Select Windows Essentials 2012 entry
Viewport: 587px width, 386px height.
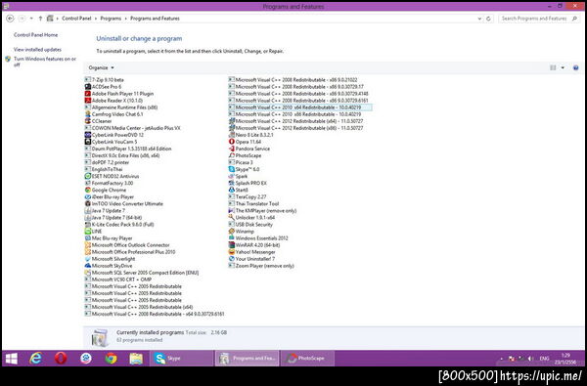[258, 237]
